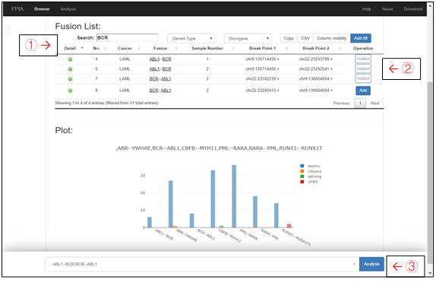Sort table by Break Point 2 column

pos(321,48)
